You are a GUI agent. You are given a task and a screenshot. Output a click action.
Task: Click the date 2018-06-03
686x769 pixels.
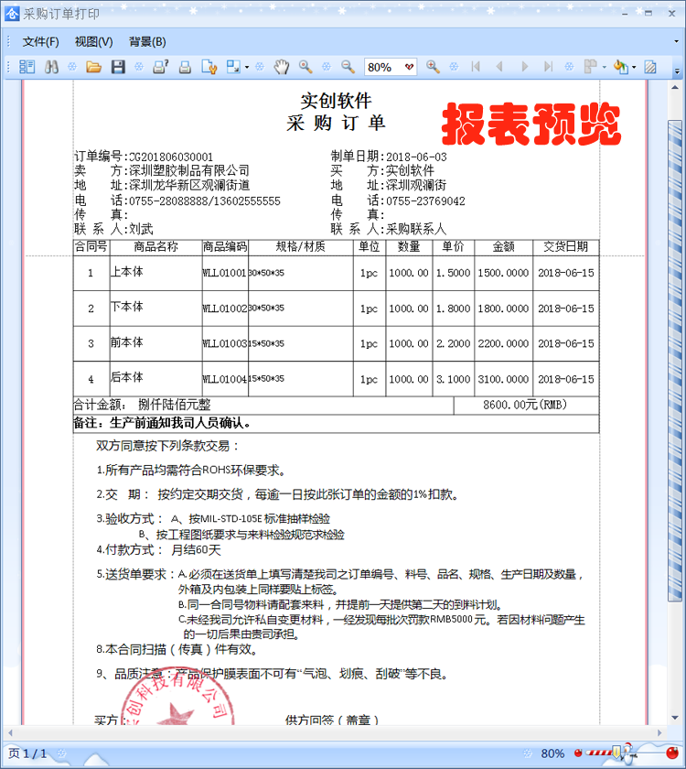416,157
